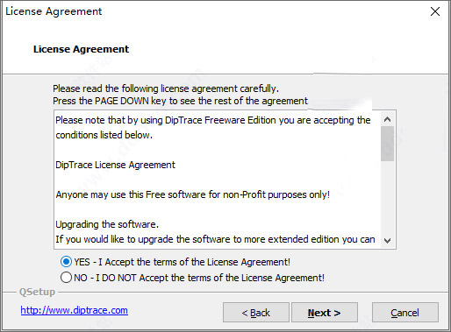Click the "Anyone may use this Free software" line
The height and width of the screenshot is (332, 451).
pos(193,194)
